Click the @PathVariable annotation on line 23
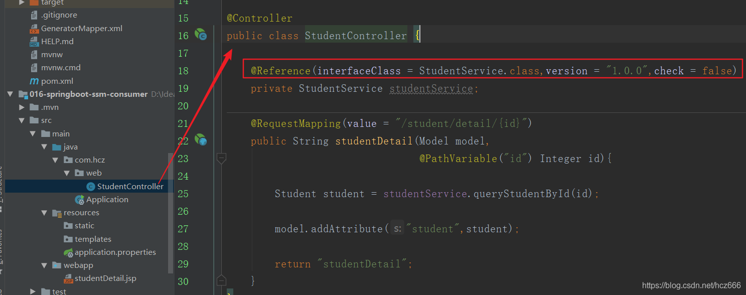Image resolution: width=746 pixels, height=295 pixels. [458, 159]
